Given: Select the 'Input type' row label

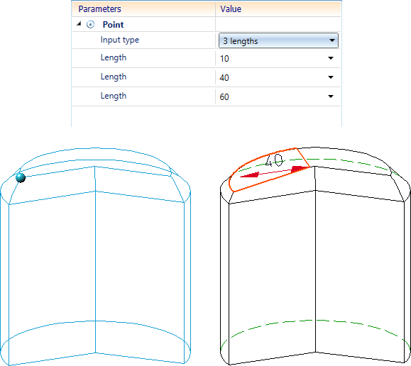Looking at the screenshot, I should pyautogui.click(x=120, y=40).
